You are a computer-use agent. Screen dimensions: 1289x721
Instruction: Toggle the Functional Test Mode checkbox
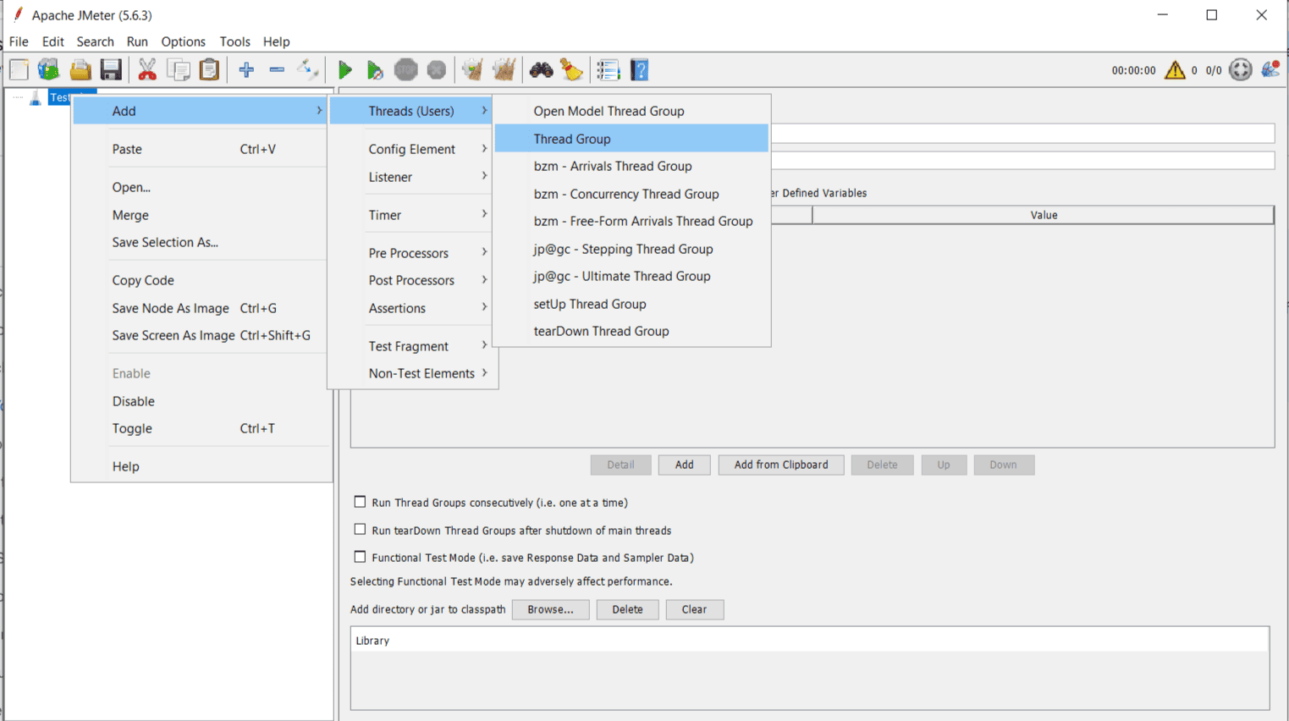tap(360, 557)
